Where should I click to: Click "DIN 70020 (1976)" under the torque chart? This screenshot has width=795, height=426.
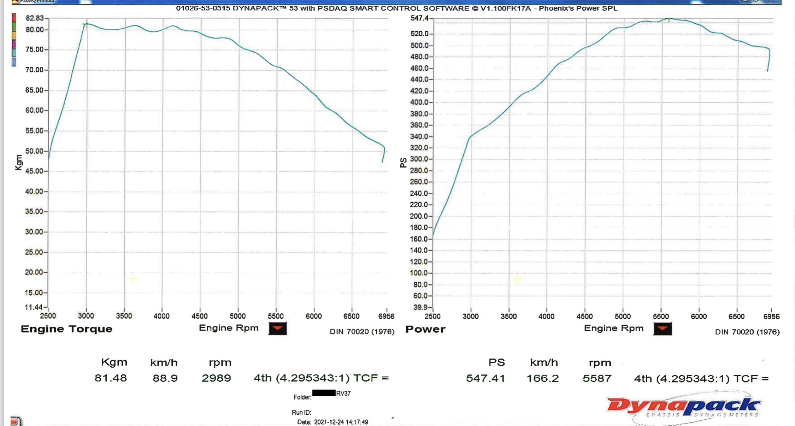362,332
